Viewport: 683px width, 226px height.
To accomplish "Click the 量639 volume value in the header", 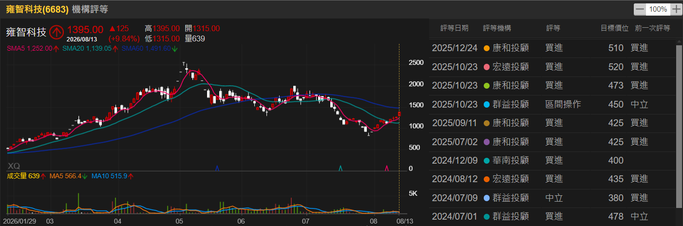I will click(x=195, y=38).
